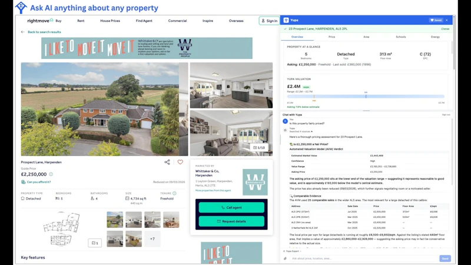Switch to the Price tab
471x265 pixels.
(x=331, y=37)
